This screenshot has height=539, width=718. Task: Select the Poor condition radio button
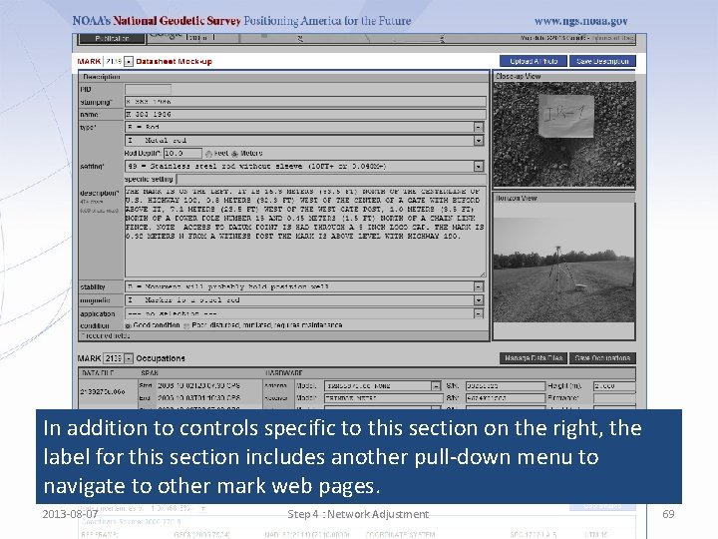pos(186,325)
